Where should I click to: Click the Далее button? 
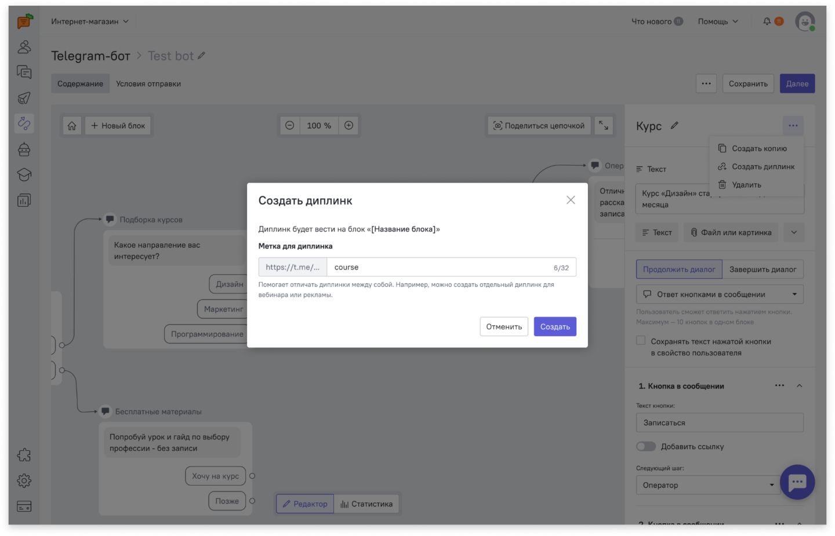[797, 83]
